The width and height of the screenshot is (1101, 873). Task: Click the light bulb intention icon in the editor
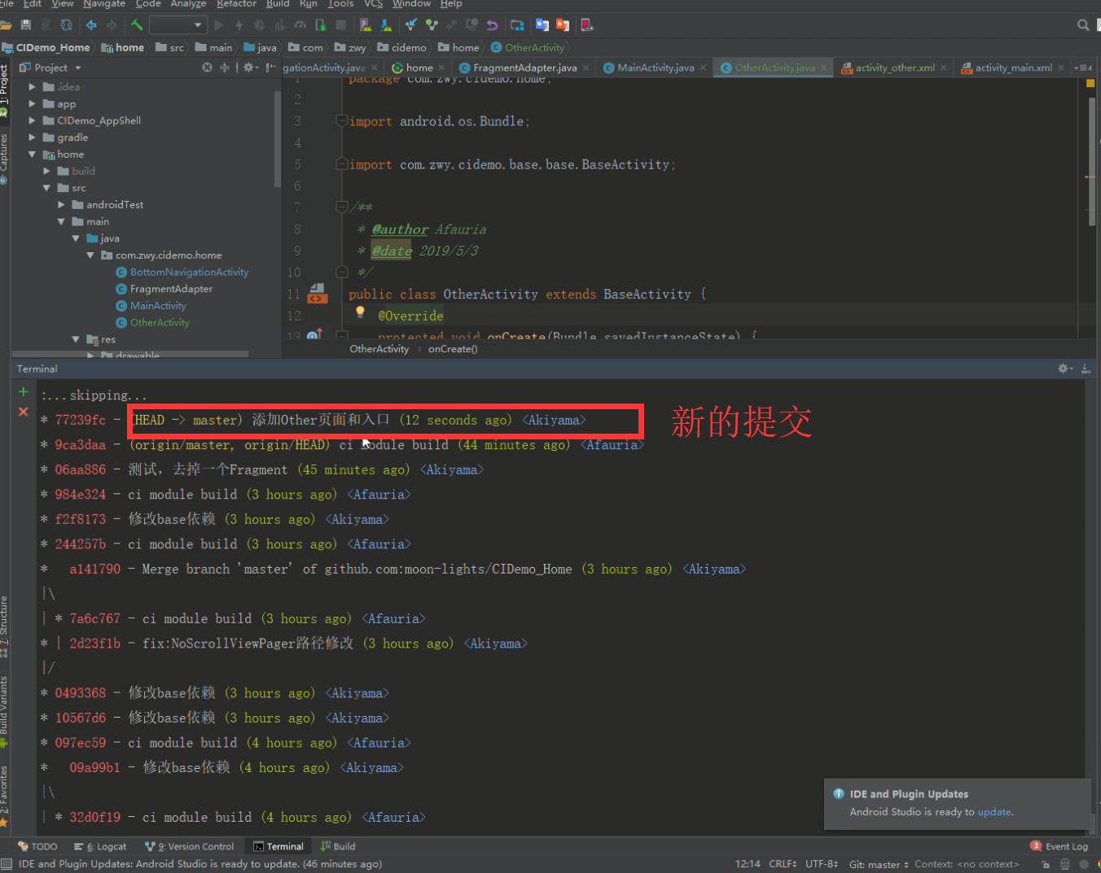(x=360, y=312)
